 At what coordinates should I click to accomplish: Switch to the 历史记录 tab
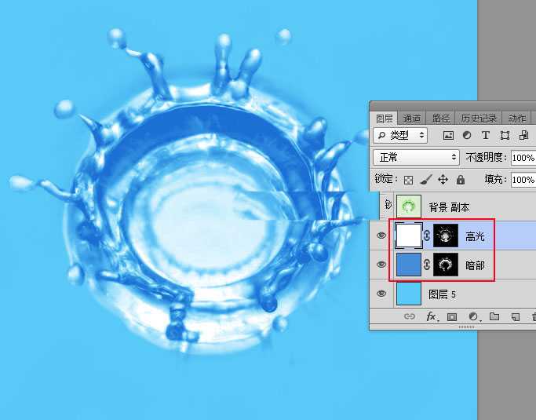(479, 119)
